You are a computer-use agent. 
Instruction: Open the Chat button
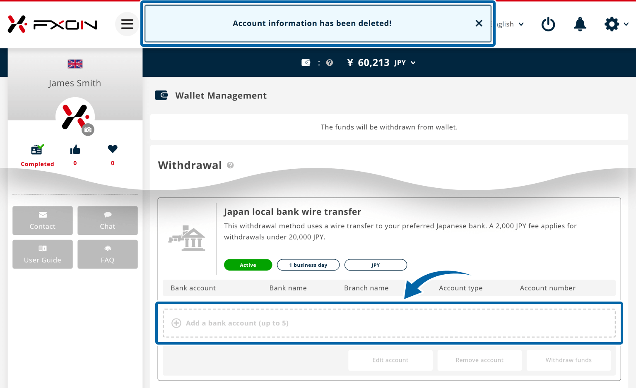108,220
